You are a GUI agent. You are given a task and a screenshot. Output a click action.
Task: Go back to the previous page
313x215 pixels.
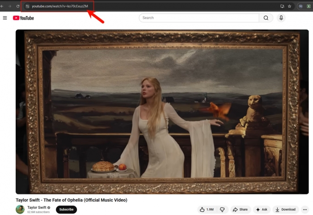pyautogui.click(x=3, y=6)
